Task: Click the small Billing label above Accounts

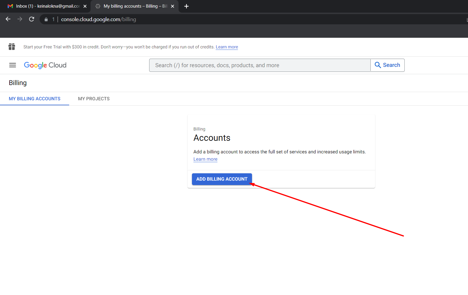Action: (199, 129)
